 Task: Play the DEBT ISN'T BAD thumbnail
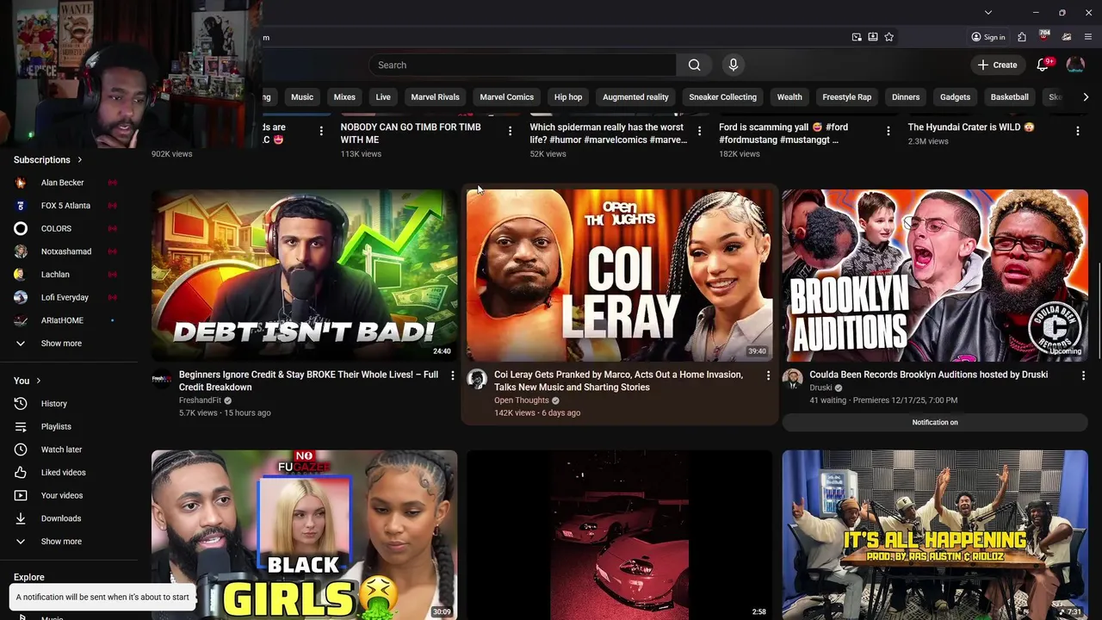pos(304,276)
